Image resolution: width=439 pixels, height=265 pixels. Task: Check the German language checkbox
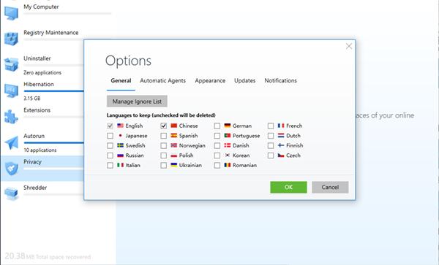tap(217, 126)
